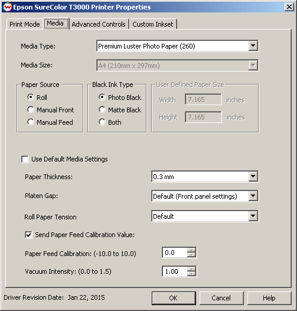The height and width of the screenshot is (311, 297).
Task: Expand the Paper Thickness dropdown
Action: [205, 177]
